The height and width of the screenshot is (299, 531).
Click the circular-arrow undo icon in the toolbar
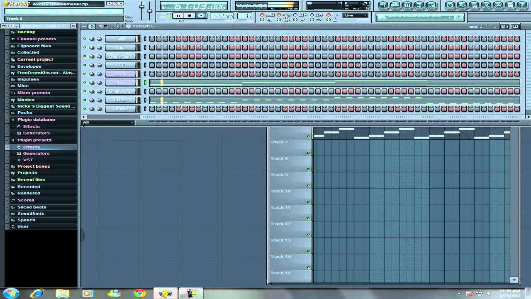point(450,5)
